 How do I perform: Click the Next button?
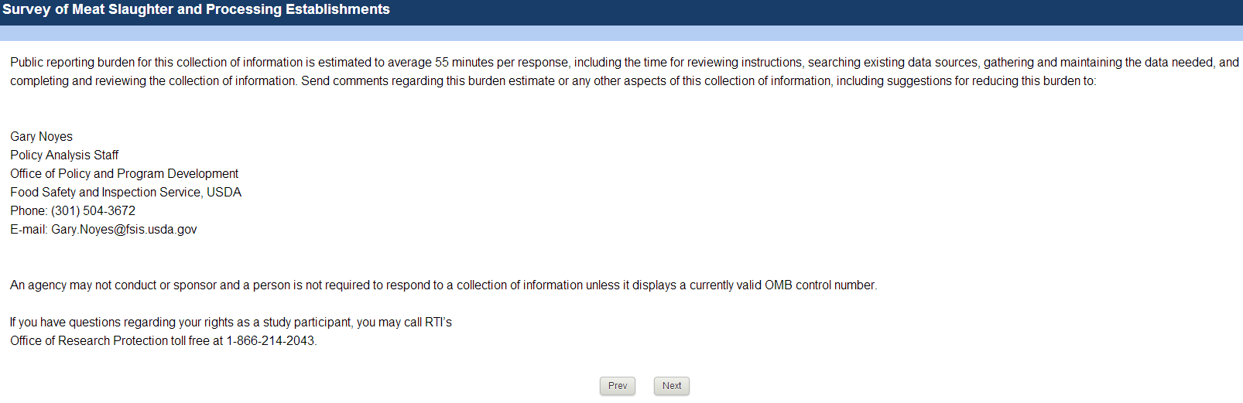[671, 386]
